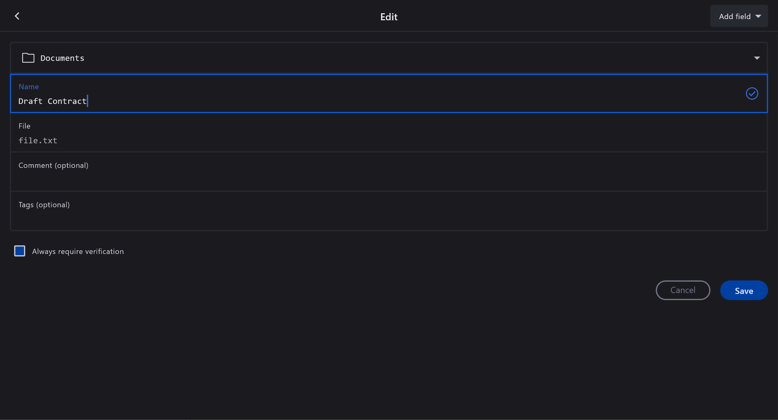The image size is (778, 420).
Task: Click the file.txt file value
Action: (38, 141)
